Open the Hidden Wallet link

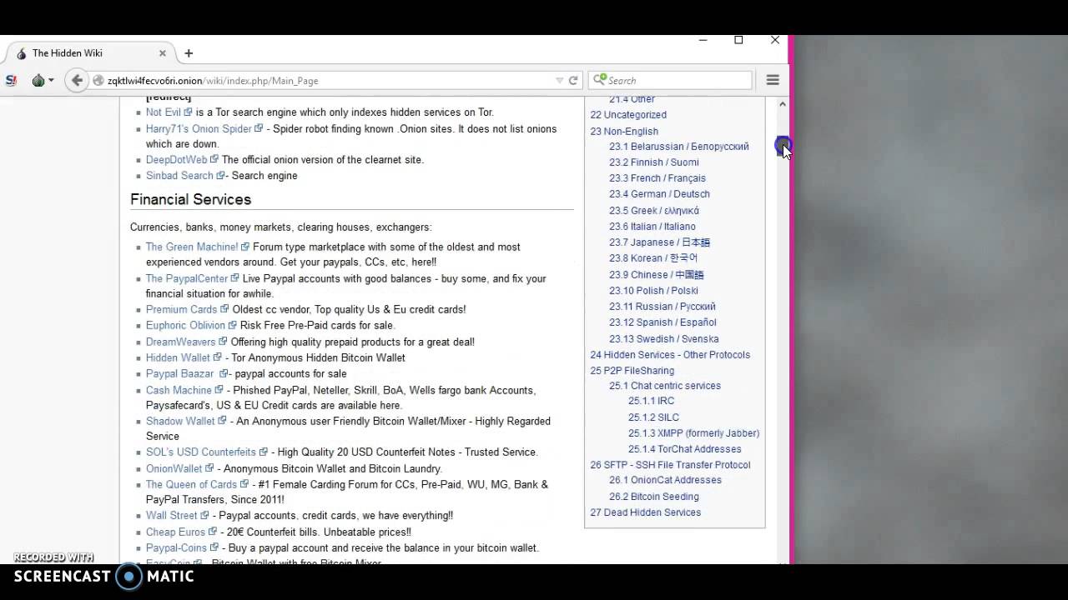click(x=178, y=358)
